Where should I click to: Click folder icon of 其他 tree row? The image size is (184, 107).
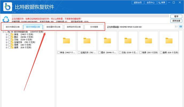pos(12,35)
